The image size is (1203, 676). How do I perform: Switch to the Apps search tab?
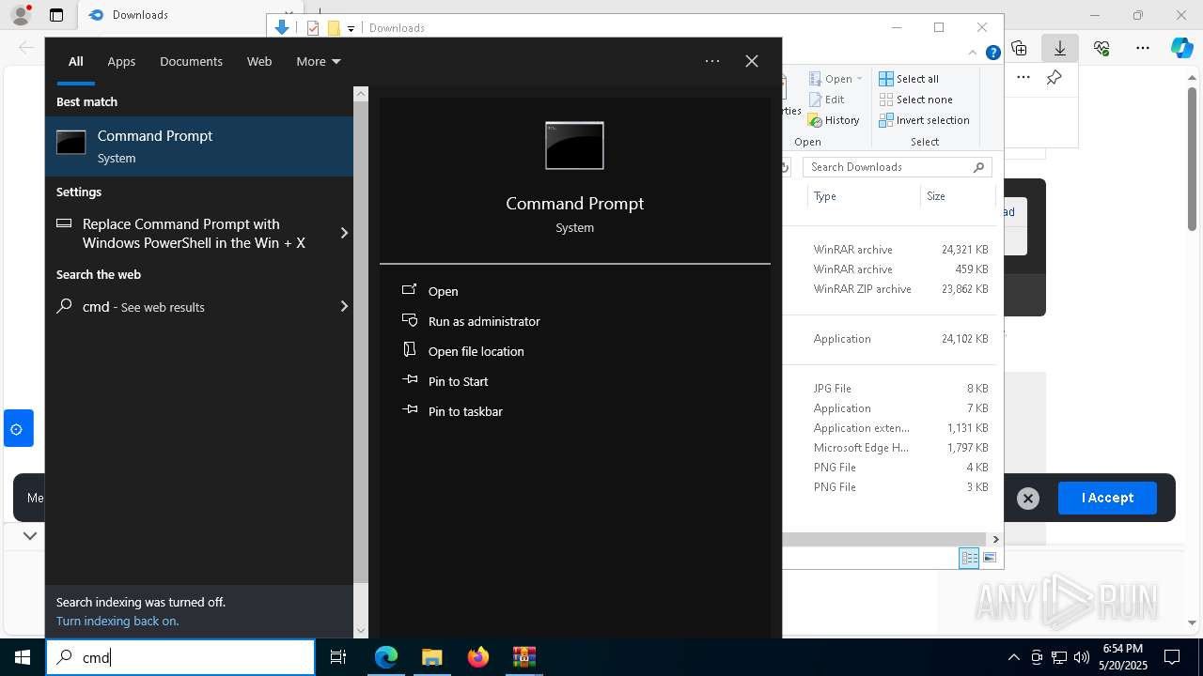coord(121,61)
